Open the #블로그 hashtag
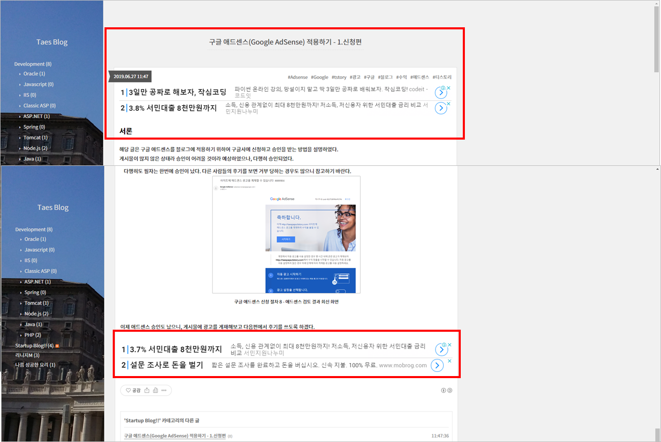 [385, 77]
